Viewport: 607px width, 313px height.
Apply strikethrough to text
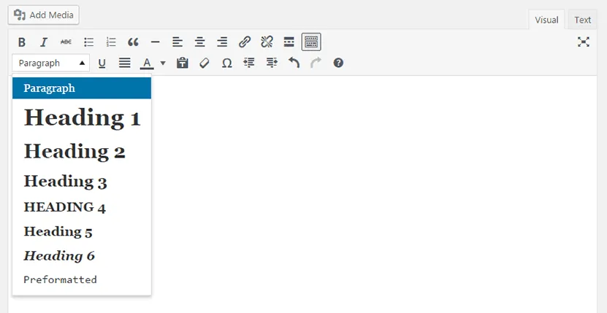click(x=66, y=42)
